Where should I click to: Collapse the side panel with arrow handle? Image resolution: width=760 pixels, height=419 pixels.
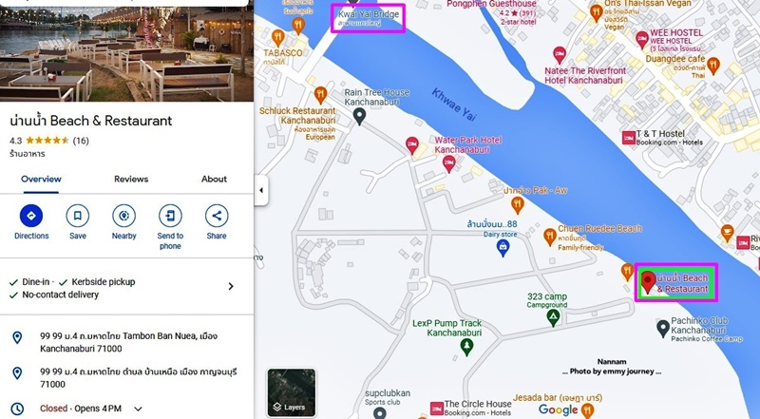[x=260, y=190]
